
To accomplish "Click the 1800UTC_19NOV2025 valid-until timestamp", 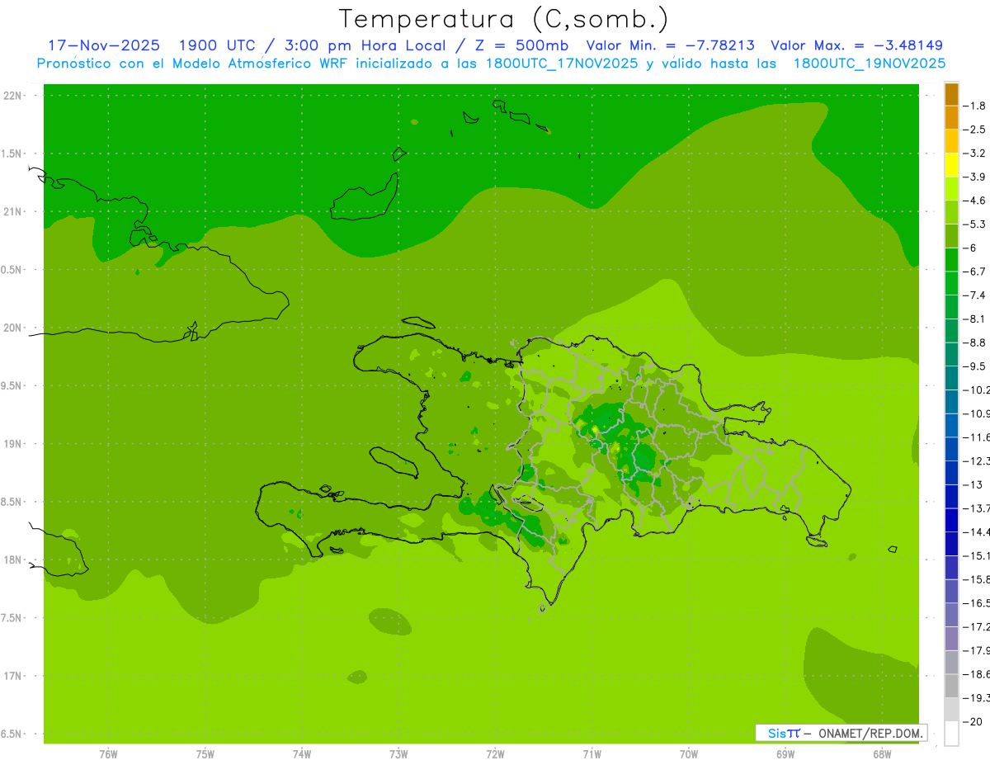I will [x=869, y=64].
